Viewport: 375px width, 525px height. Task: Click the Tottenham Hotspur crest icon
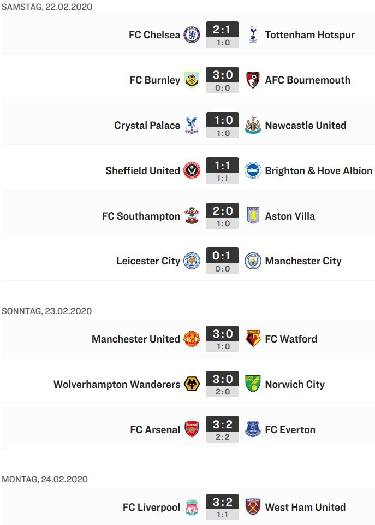[x=253, y=34]
